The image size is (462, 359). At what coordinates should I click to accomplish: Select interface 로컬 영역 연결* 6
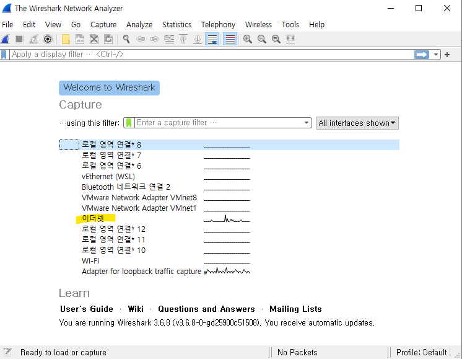point(229,166)
